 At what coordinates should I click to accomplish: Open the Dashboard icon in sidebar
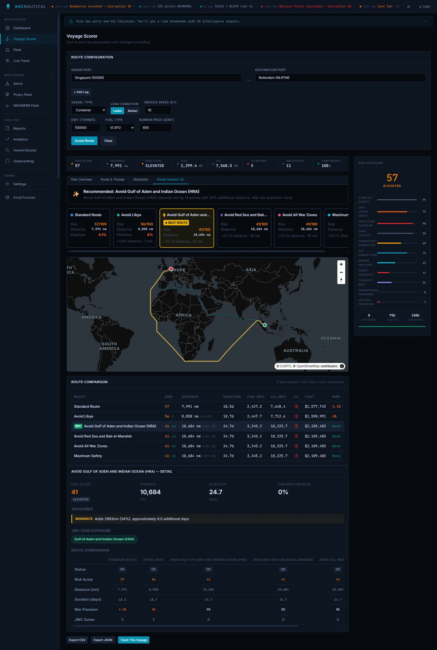tap(7, 28)
